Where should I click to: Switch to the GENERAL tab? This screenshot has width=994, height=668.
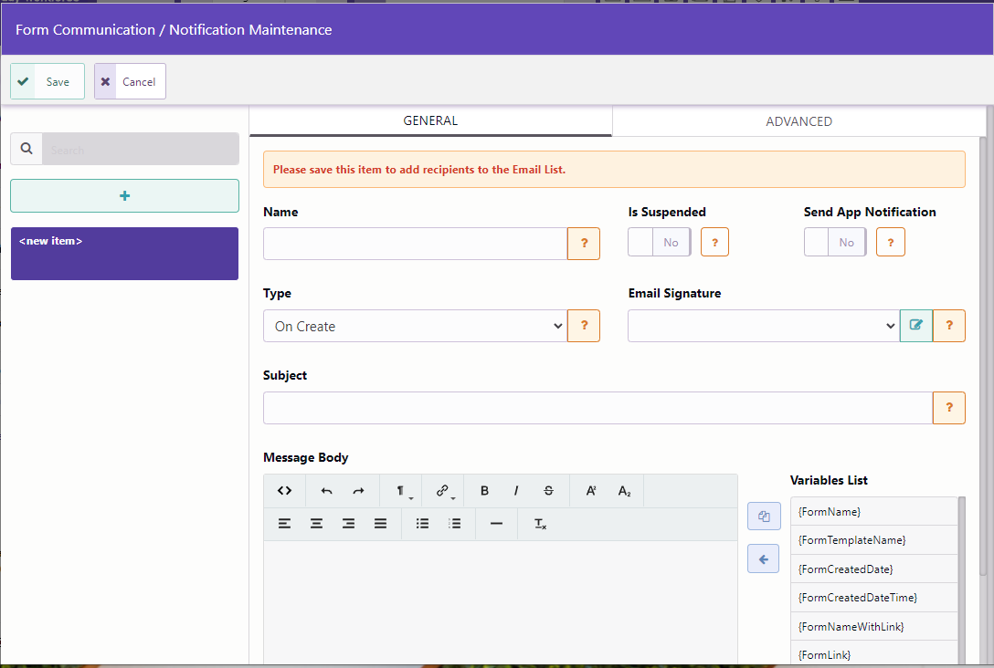click(x=430, y=121)
